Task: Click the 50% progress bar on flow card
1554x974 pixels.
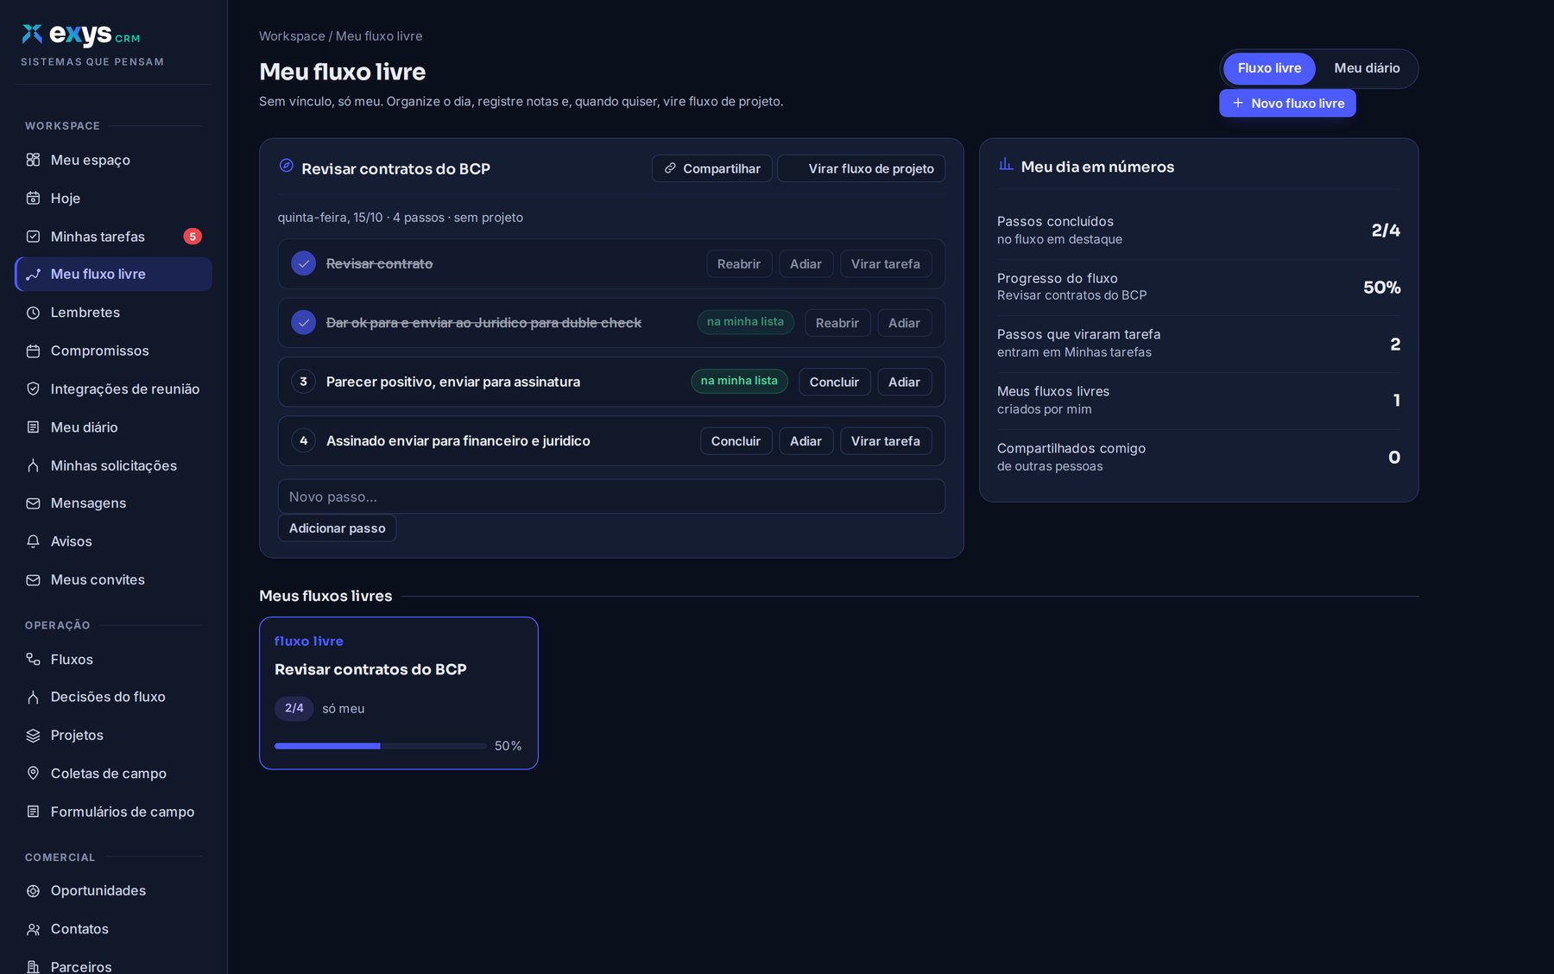Action: coord(381,746)
